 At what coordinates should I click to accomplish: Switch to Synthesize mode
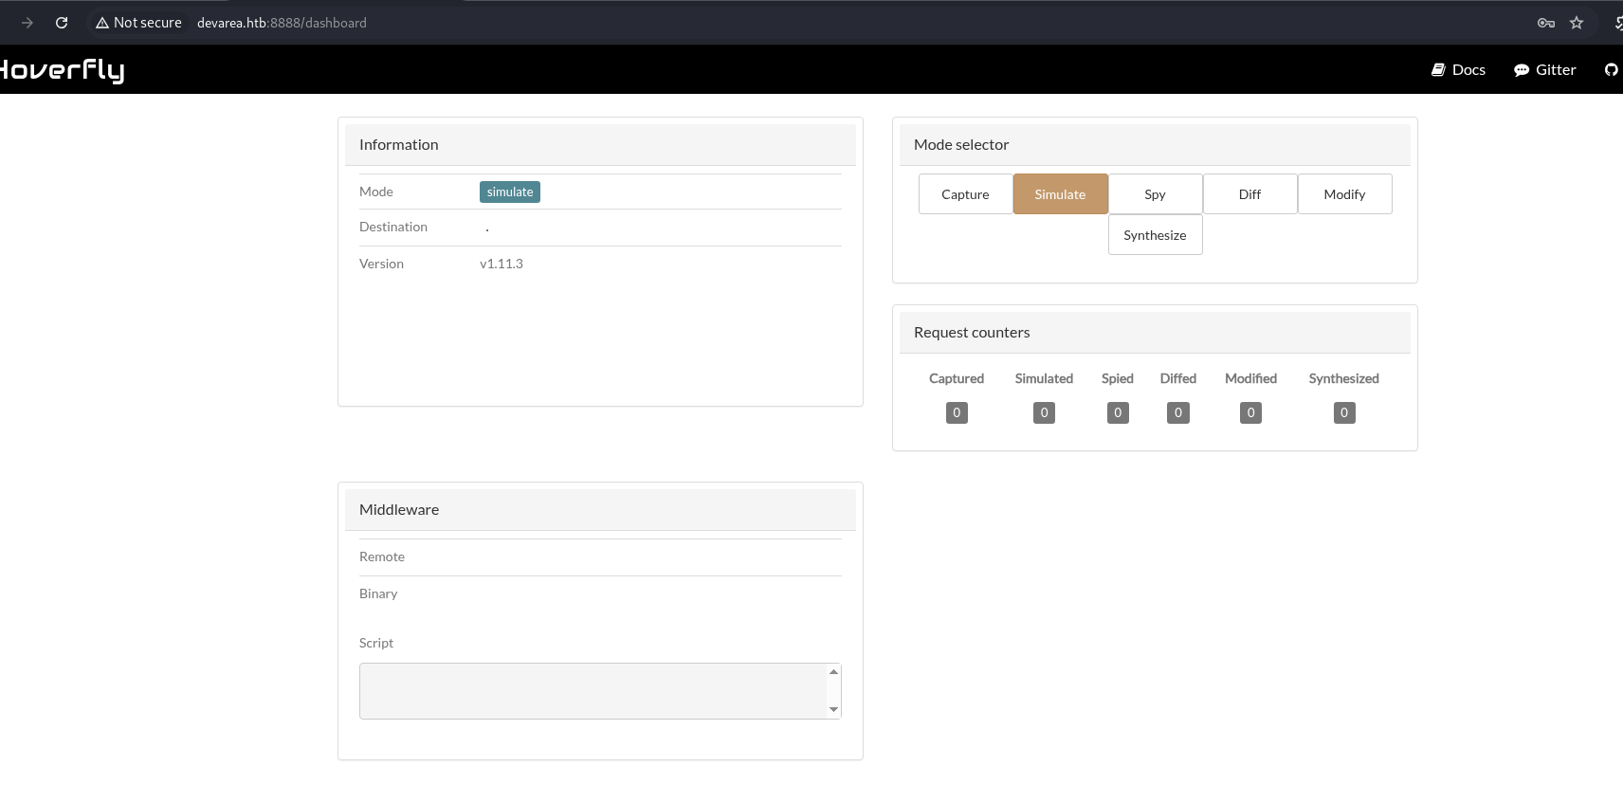pos(1155,235)
